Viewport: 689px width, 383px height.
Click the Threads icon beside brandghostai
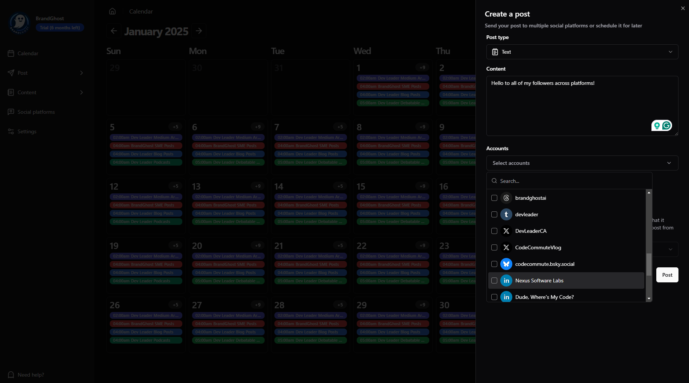pos(506,198)
